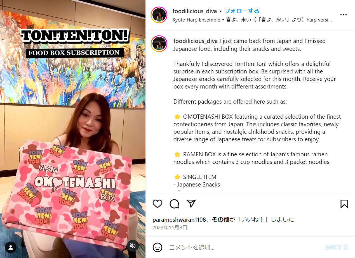Screen dimensions: 355x258
Task: Open foodilicious_diva username in caption
Action: [196, 41]
